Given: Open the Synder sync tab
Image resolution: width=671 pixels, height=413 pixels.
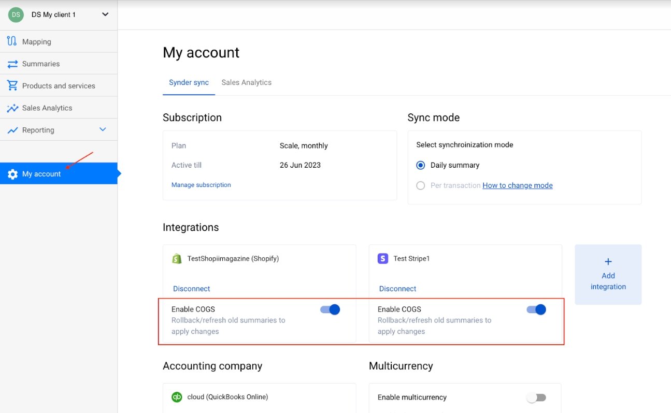Looking at the screenshot, I should [189, 82].
